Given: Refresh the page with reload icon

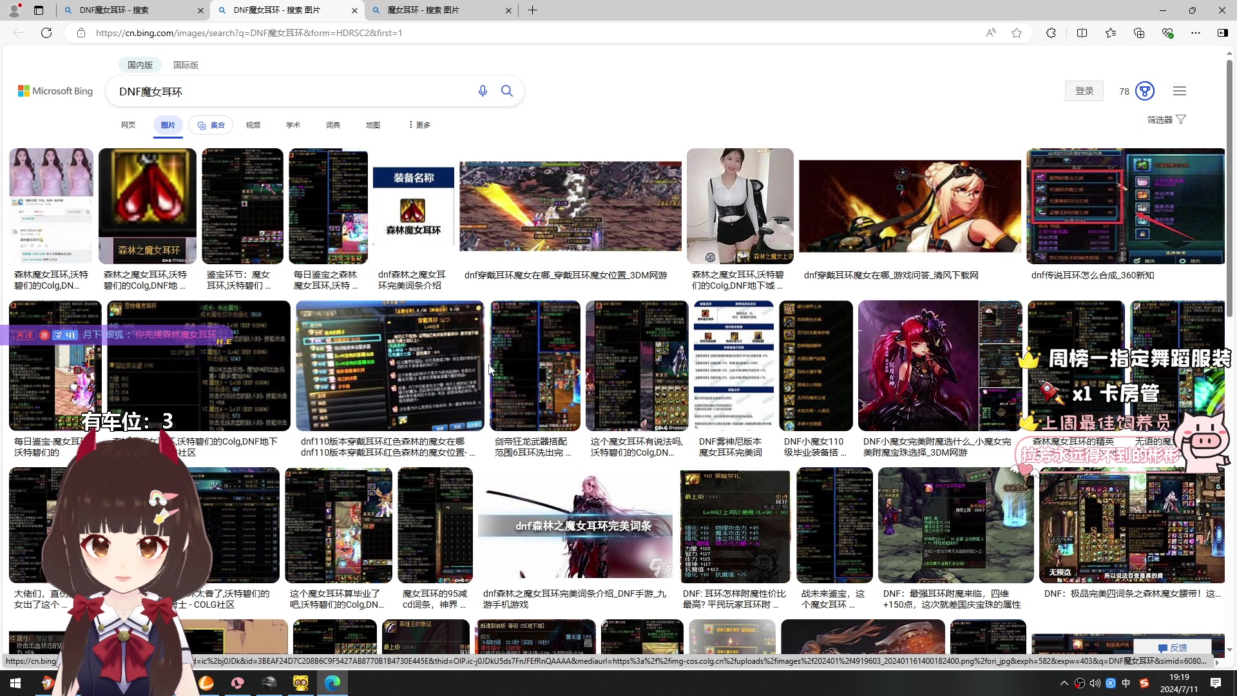Looking at the screenshot, I should (46, 33).
